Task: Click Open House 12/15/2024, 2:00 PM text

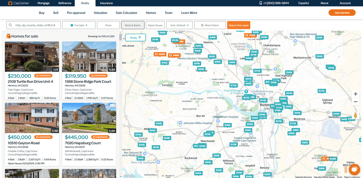Action: point(26,163)
